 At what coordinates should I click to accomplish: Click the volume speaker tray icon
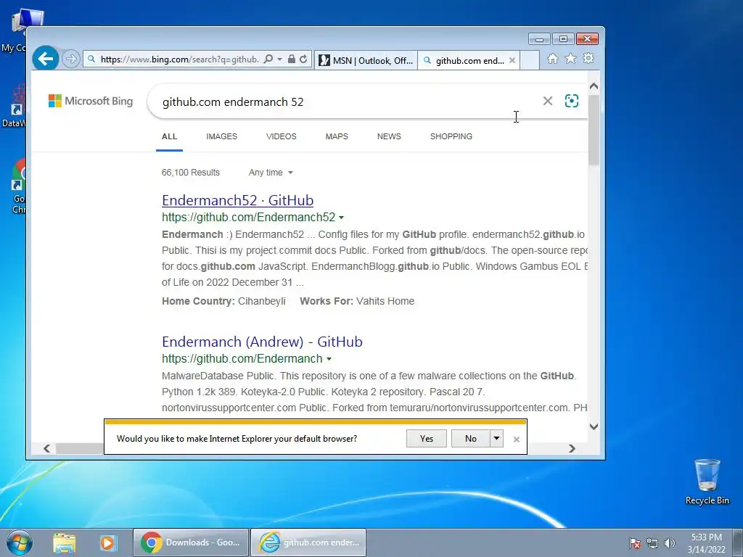click(670, 543)
